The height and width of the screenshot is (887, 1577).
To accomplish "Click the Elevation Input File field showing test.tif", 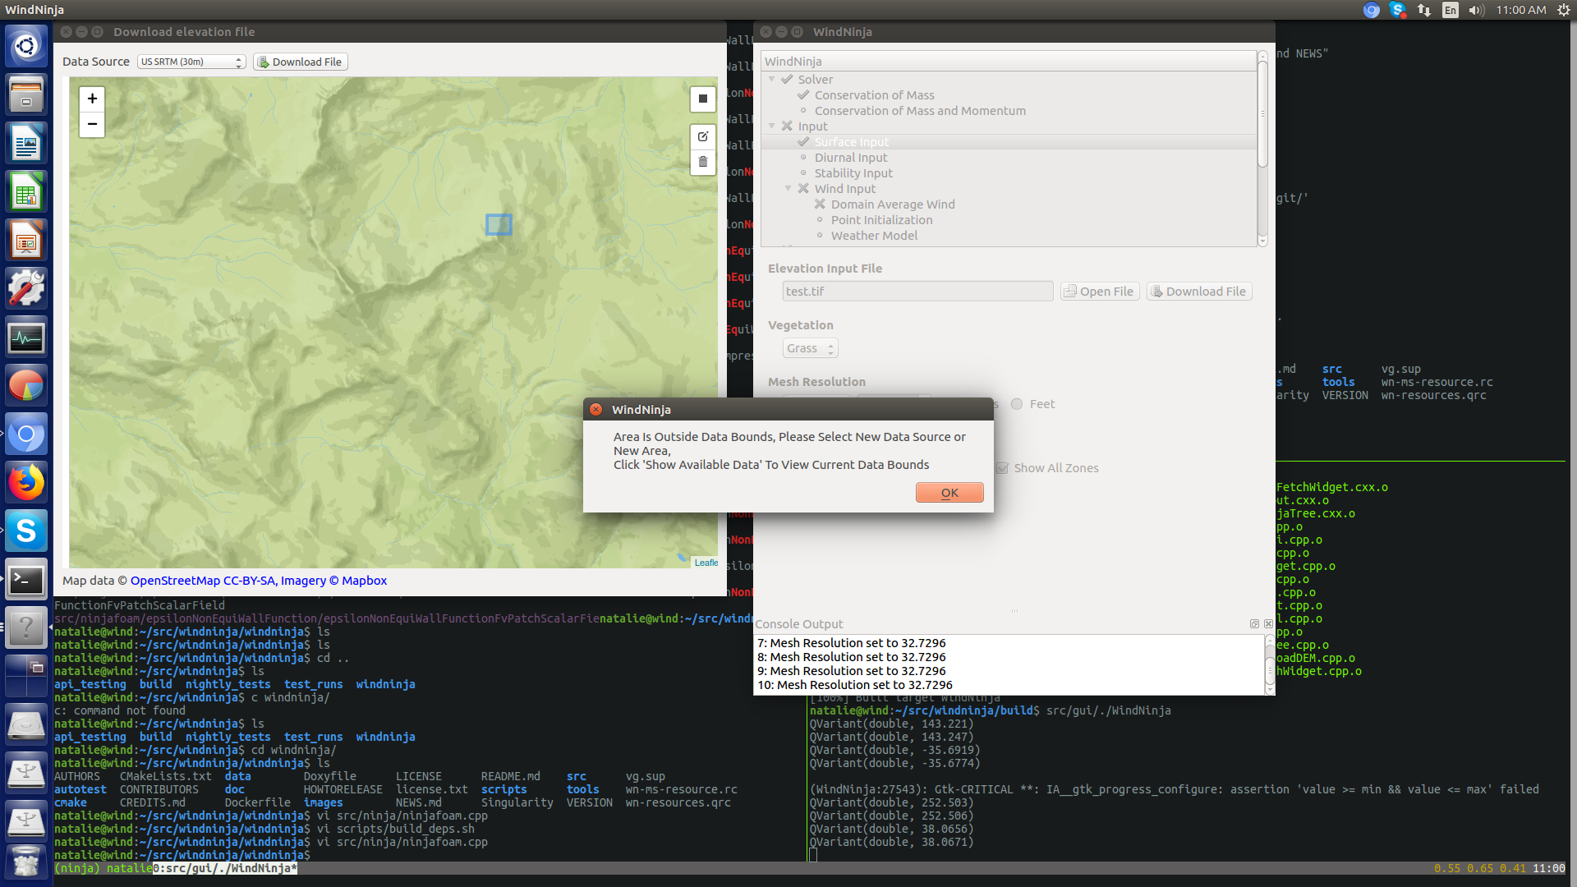I will click(x=917, y=291).
